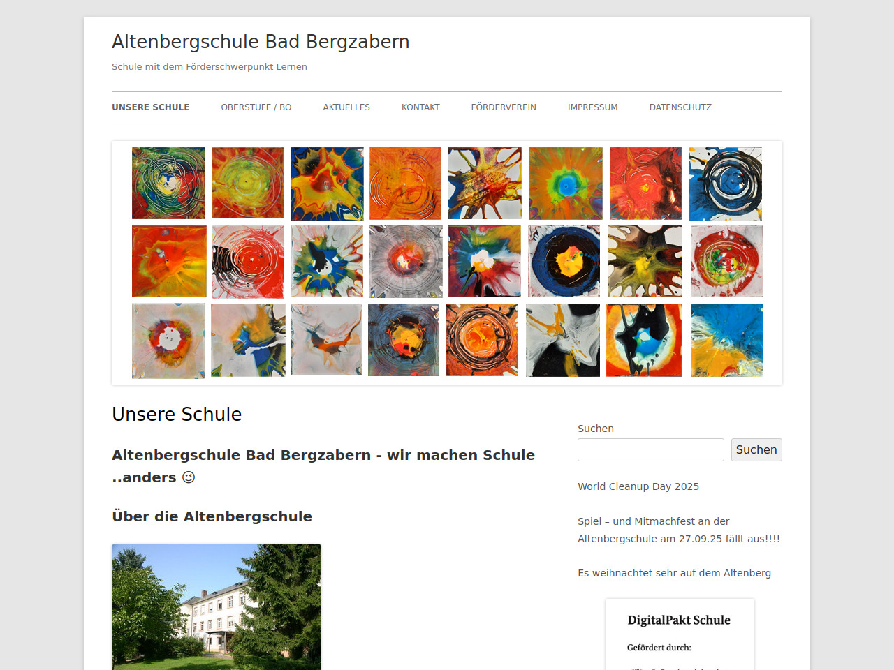Viewport: 894px width, 670px height.
Task: Click the spin-art banner header image
Action: click(x=447, y=263)
